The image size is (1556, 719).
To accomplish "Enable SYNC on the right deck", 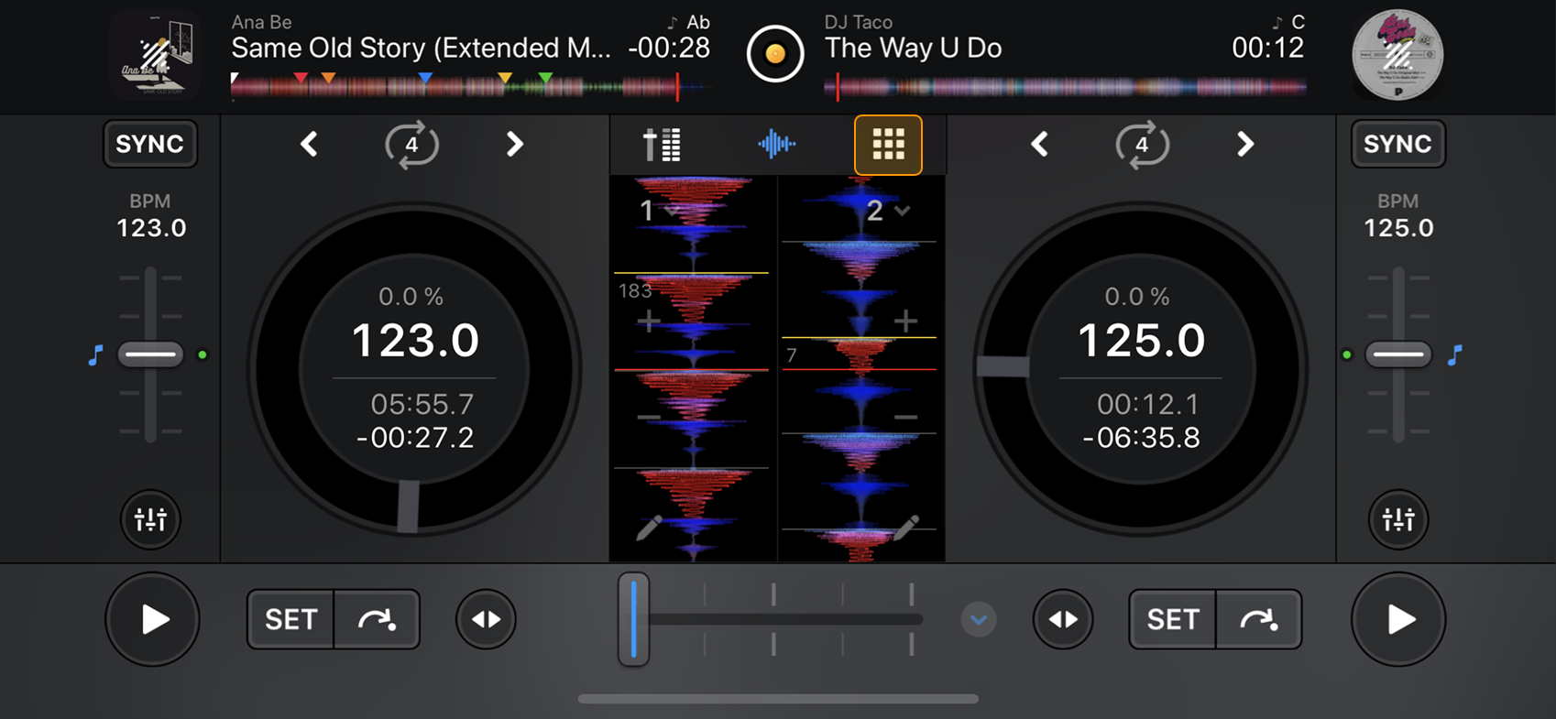I will tap(1397, 144).
